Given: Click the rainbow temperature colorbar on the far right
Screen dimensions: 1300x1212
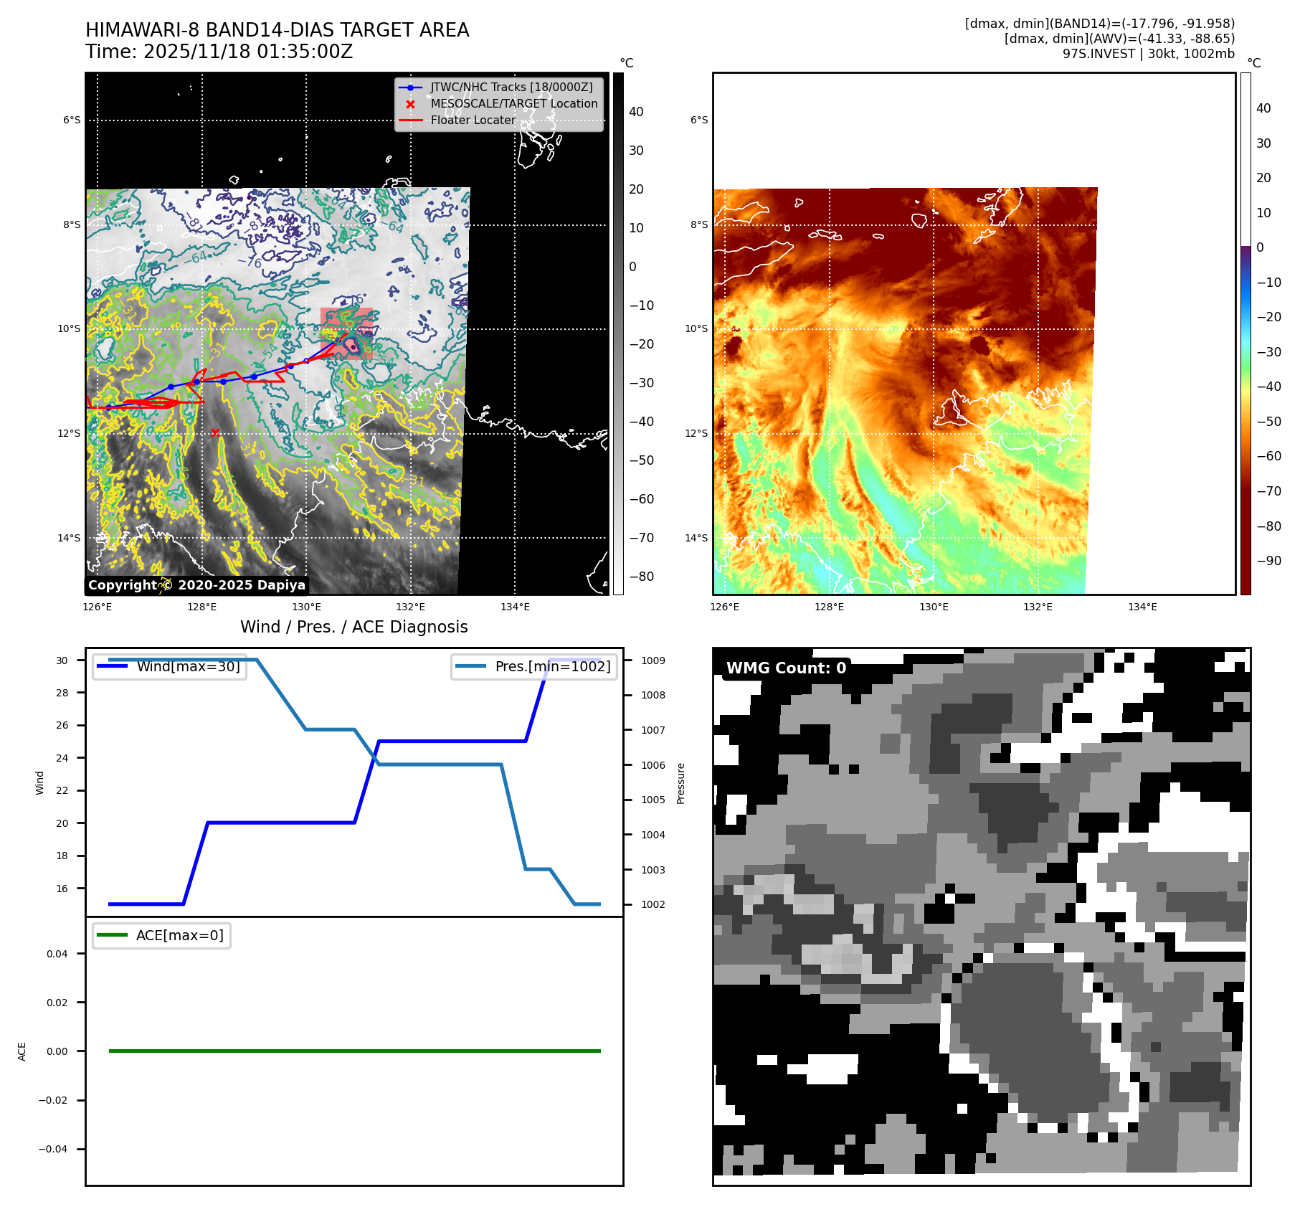Looking at the screenshot, I should 1246,333.
